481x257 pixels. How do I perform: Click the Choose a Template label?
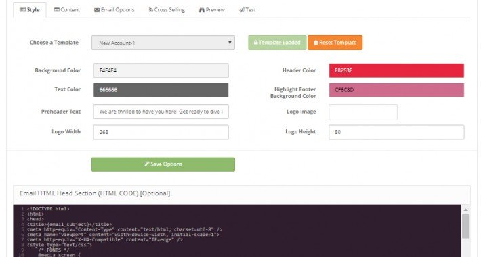pos(54,43)
